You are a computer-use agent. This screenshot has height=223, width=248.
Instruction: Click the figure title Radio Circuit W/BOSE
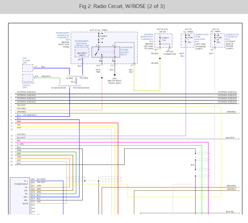coord(122,6)
